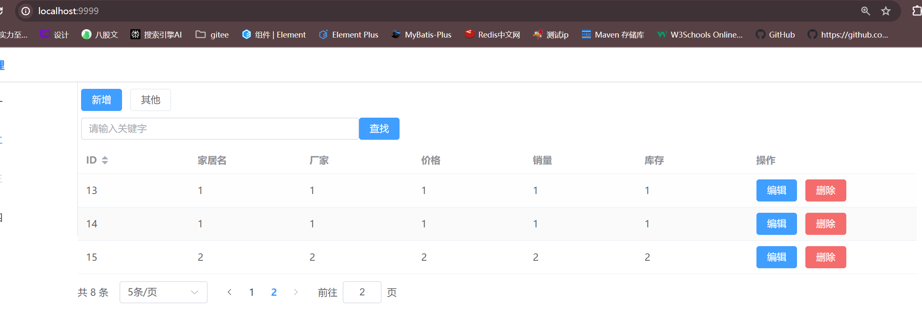Focus the 请输入关键字 search field
This screenshot has width=922, height=335.
click(x=220, y=128)
